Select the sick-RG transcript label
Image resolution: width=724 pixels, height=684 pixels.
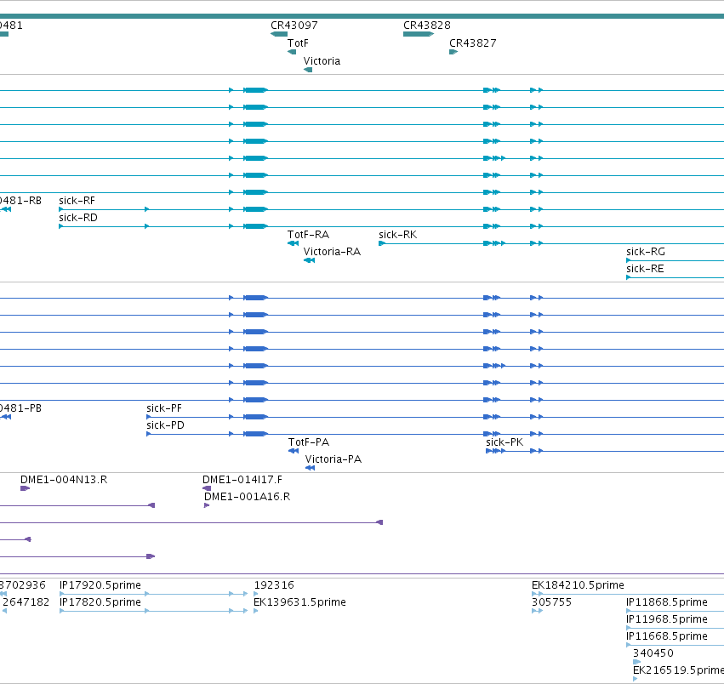pyautogui.click(x=646, y=252)
